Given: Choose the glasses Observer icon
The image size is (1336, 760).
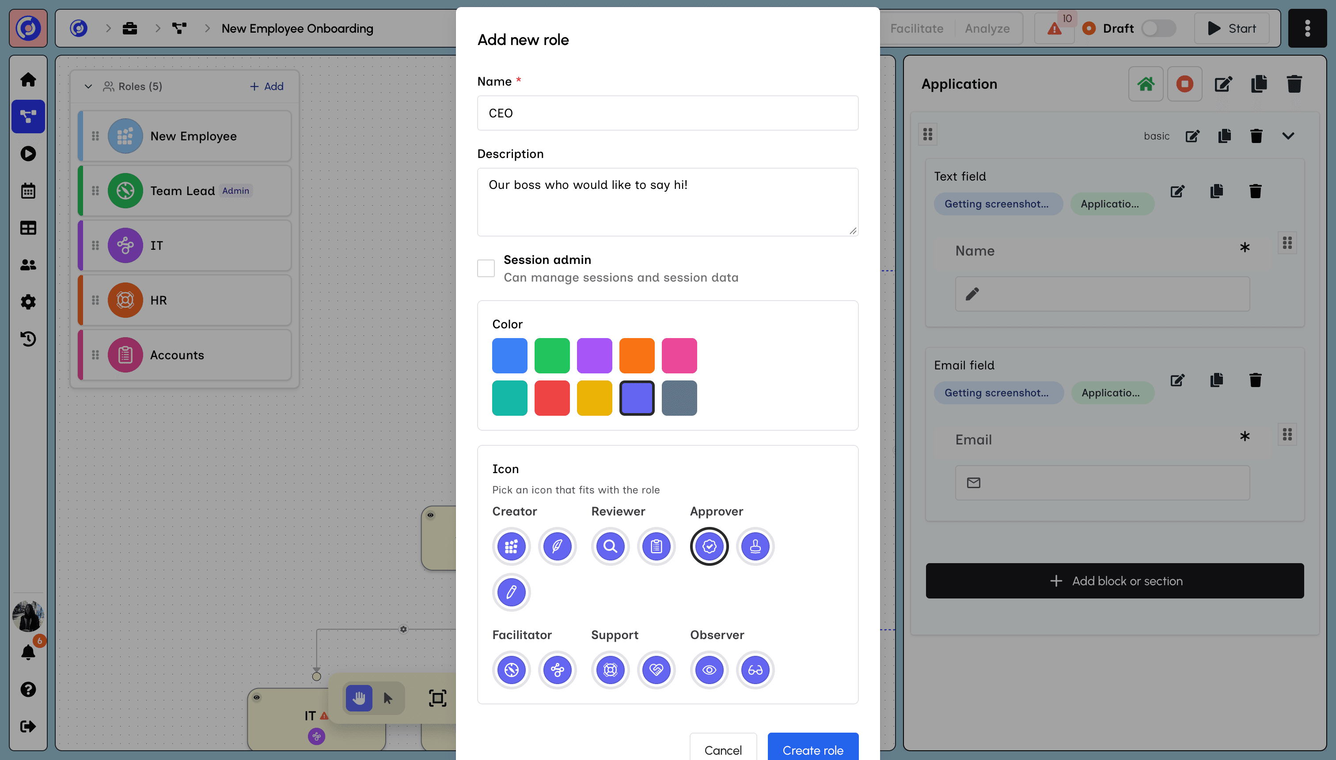Looking at the screenshot, I should pyautogui.click(x=755, y=670).
